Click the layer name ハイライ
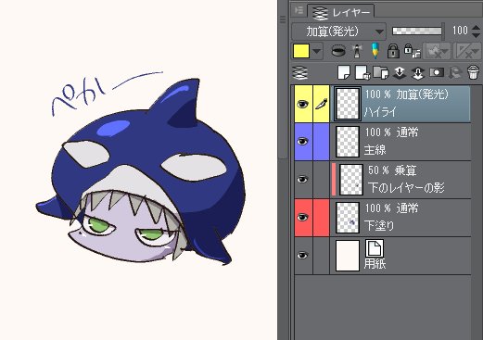The image size is (483, 340). pyautogui.click(x=380, y=112)
